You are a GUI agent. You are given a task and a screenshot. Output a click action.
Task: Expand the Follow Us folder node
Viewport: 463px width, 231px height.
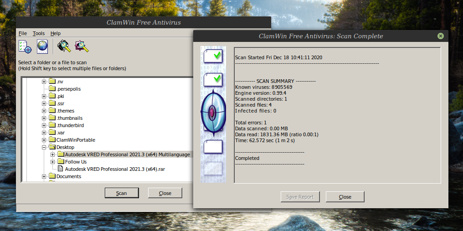tap(53, 162)
